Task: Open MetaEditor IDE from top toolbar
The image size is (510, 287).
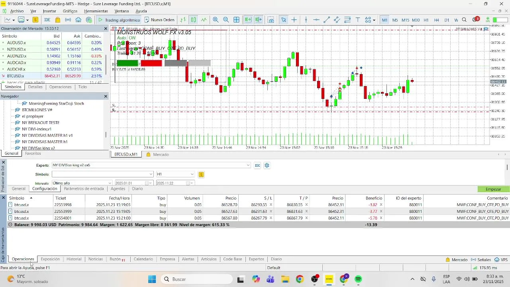Action: (x=47, y=20)
